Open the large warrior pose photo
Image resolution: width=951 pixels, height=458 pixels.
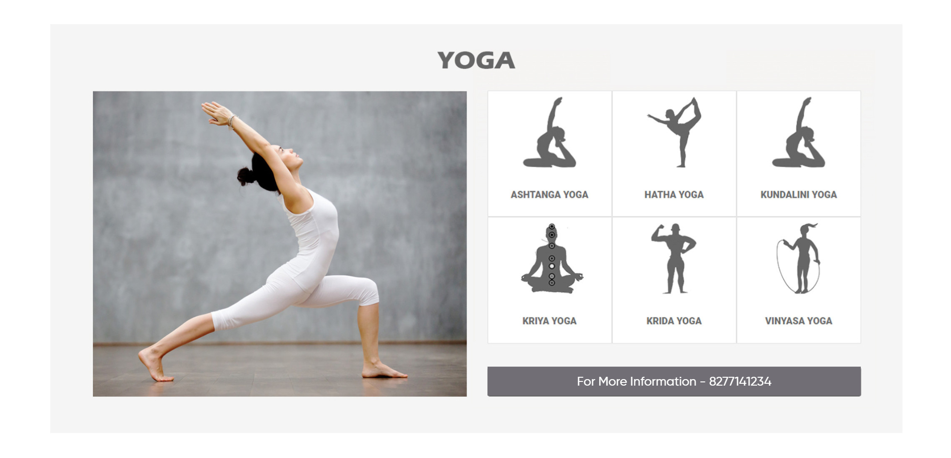pyautogui.click(x=280, y=244)
